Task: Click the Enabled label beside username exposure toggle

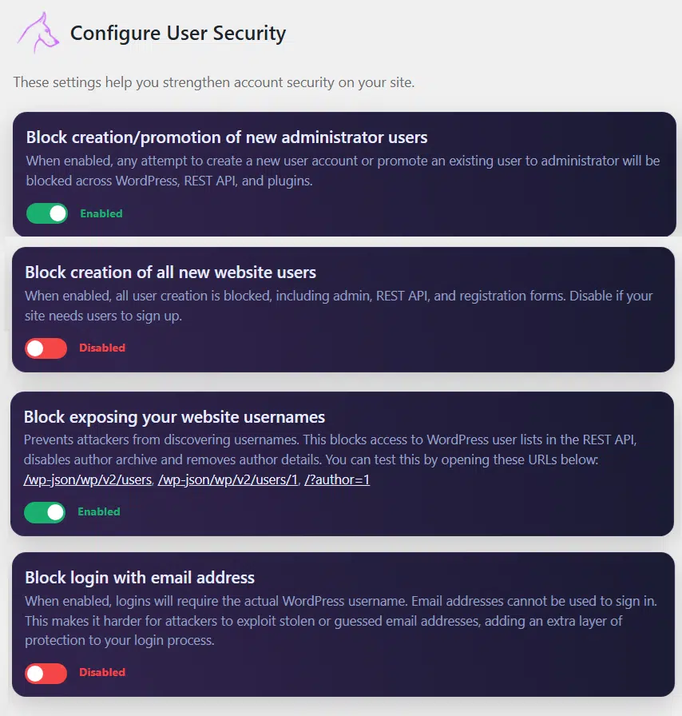Action: point(99,512)
